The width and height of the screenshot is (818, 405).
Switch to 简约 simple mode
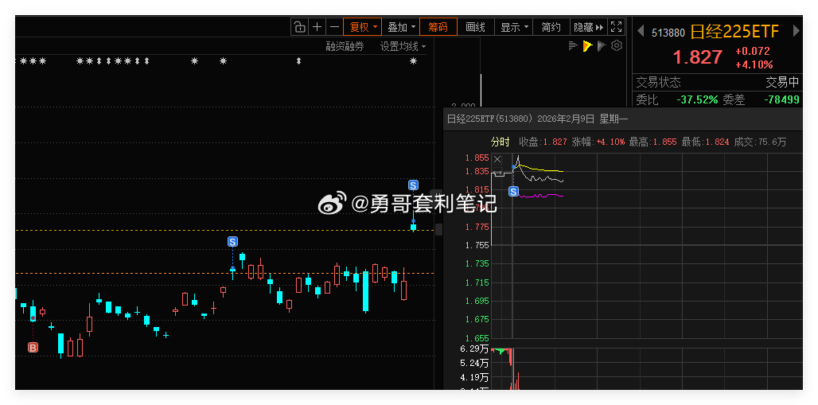[551, 27]
